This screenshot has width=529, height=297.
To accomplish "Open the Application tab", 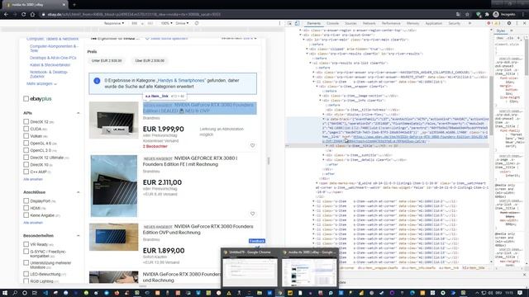I will (433, 23).
